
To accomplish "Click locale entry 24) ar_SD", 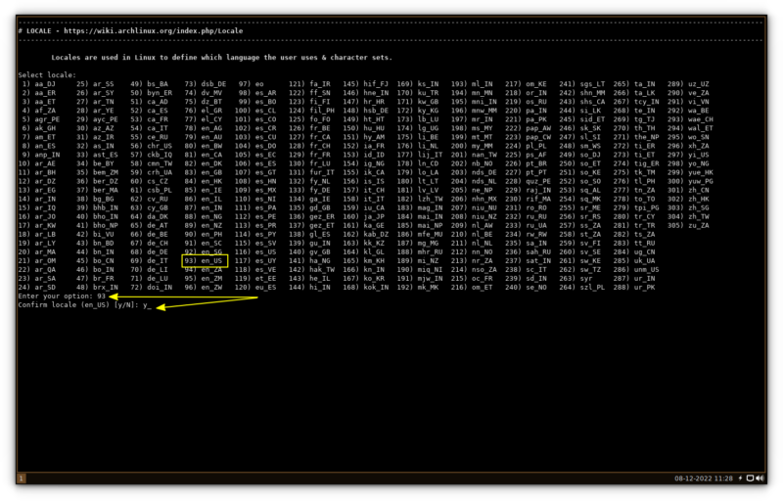I will point(39,288).
